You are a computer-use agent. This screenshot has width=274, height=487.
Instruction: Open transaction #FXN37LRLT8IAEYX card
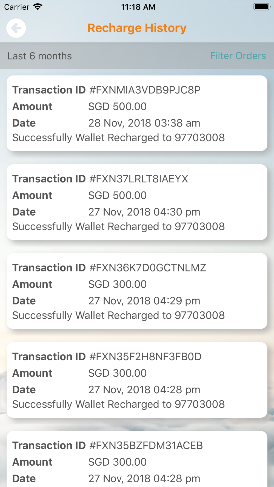pos(137,202)
